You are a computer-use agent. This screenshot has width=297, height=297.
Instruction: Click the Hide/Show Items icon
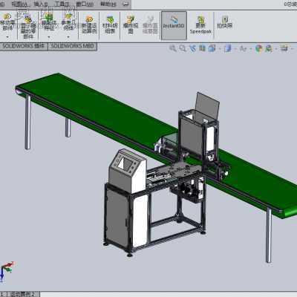(x=244, y=48)
